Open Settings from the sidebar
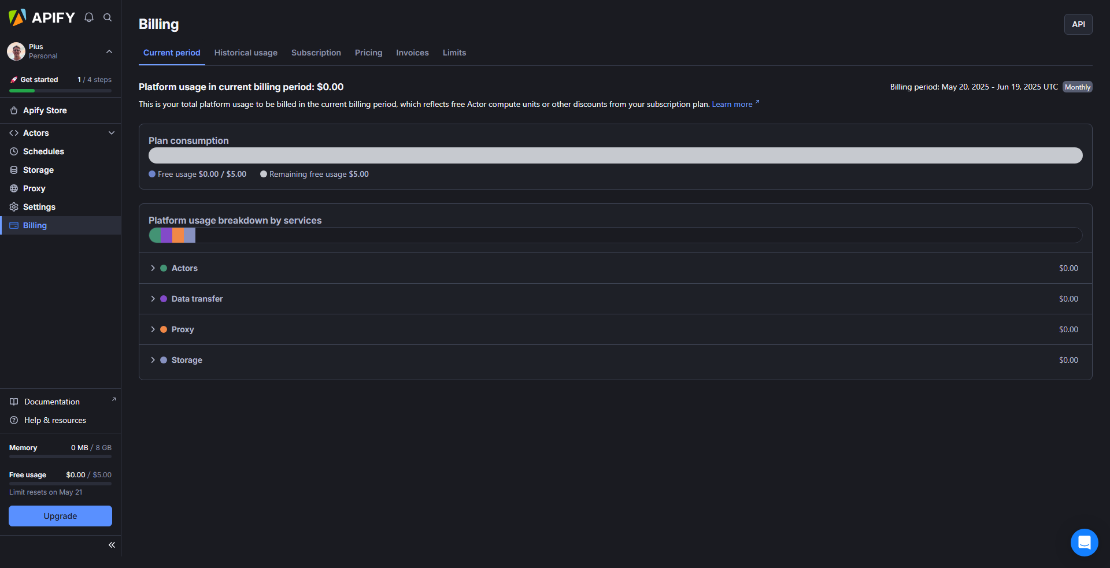Image resolution: width=1110 pixels, height=568 pixels. (x=39, y=207)
